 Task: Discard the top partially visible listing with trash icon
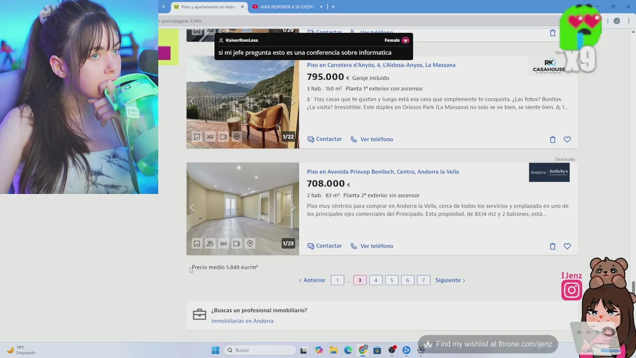pos(553,33)
